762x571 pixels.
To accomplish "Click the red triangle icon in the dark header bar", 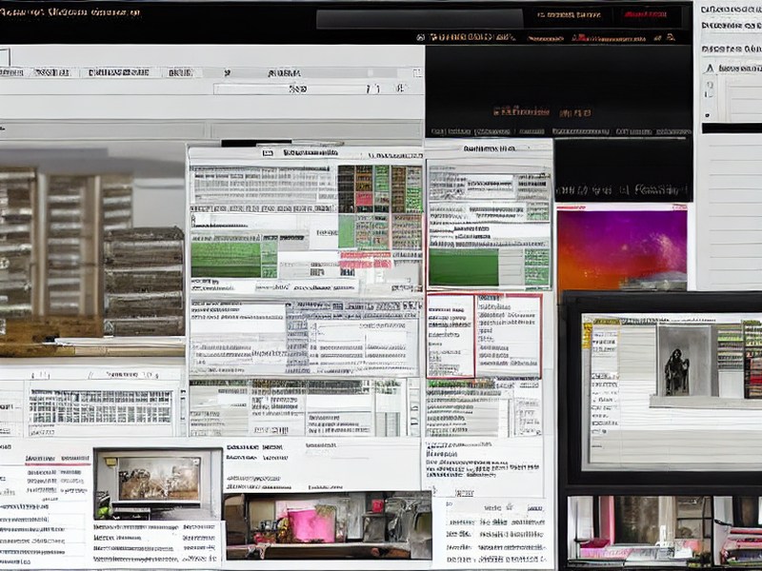I will (x=575, y=37).
